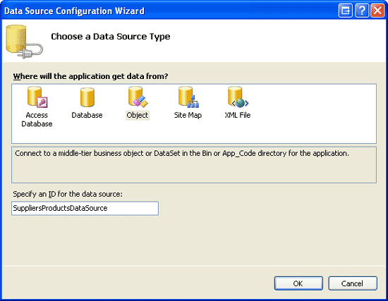Click the Site Map label text
The width and height of the screenshot is (388, 301).
188,115
